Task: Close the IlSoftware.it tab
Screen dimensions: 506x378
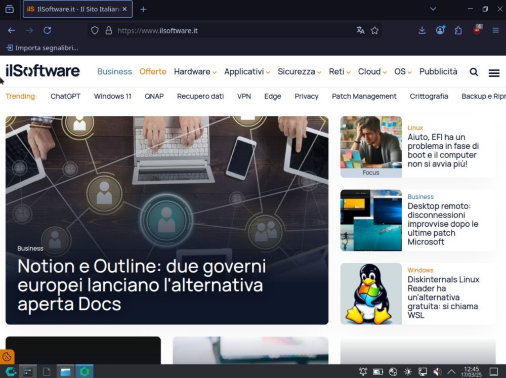Action: click(x=124, y=9)
